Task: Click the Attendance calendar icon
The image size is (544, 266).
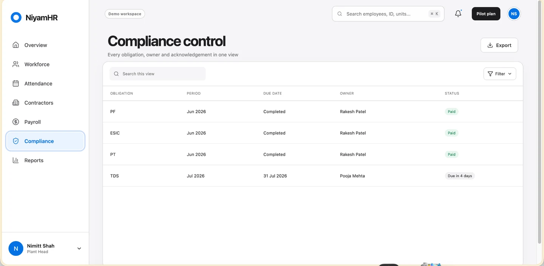Action: pyautogui.click(x=15, y=83)
